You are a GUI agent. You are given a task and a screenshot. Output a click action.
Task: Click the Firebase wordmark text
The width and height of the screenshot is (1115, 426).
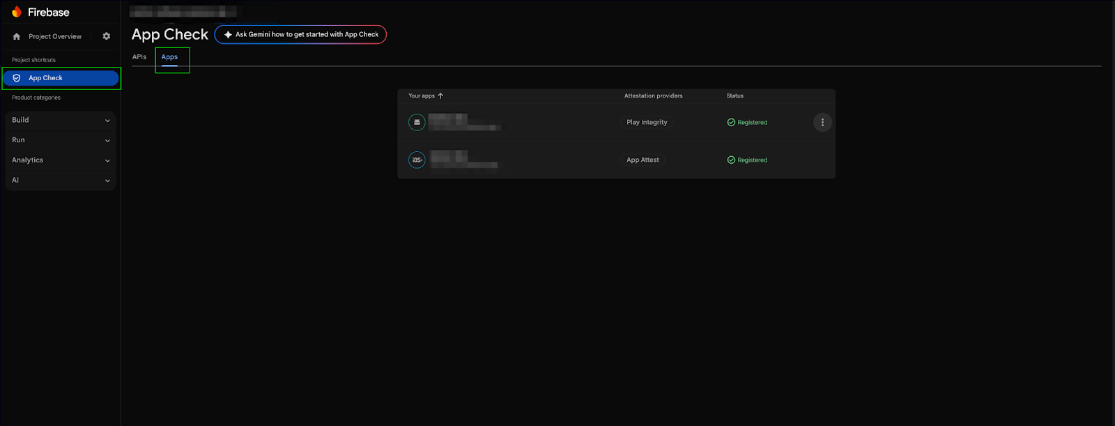pyautogui.click(x=49, y=12)
